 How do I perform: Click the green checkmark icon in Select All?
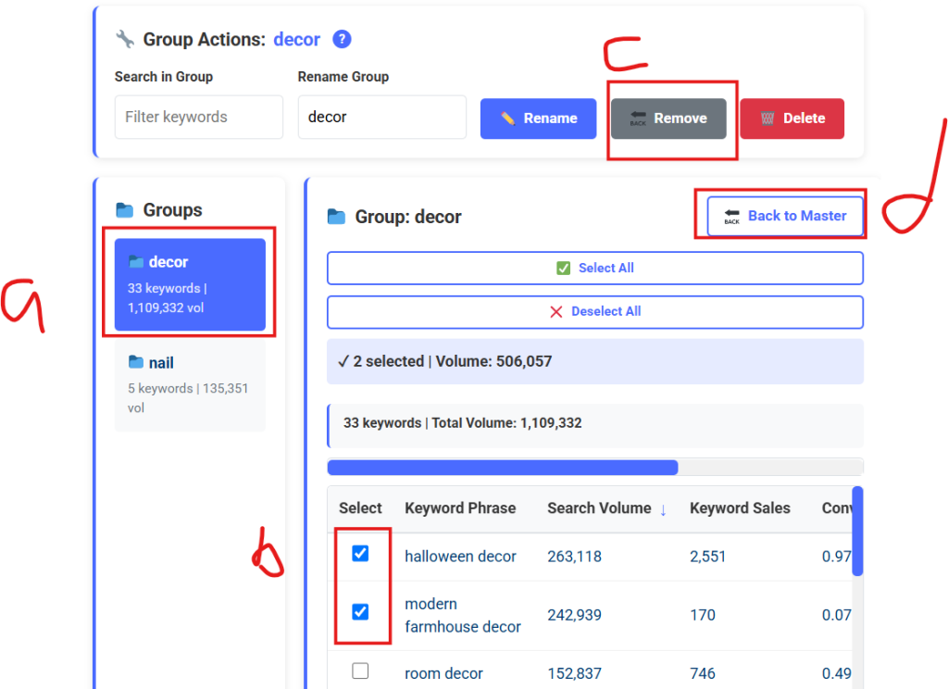[x=563, y=268]
